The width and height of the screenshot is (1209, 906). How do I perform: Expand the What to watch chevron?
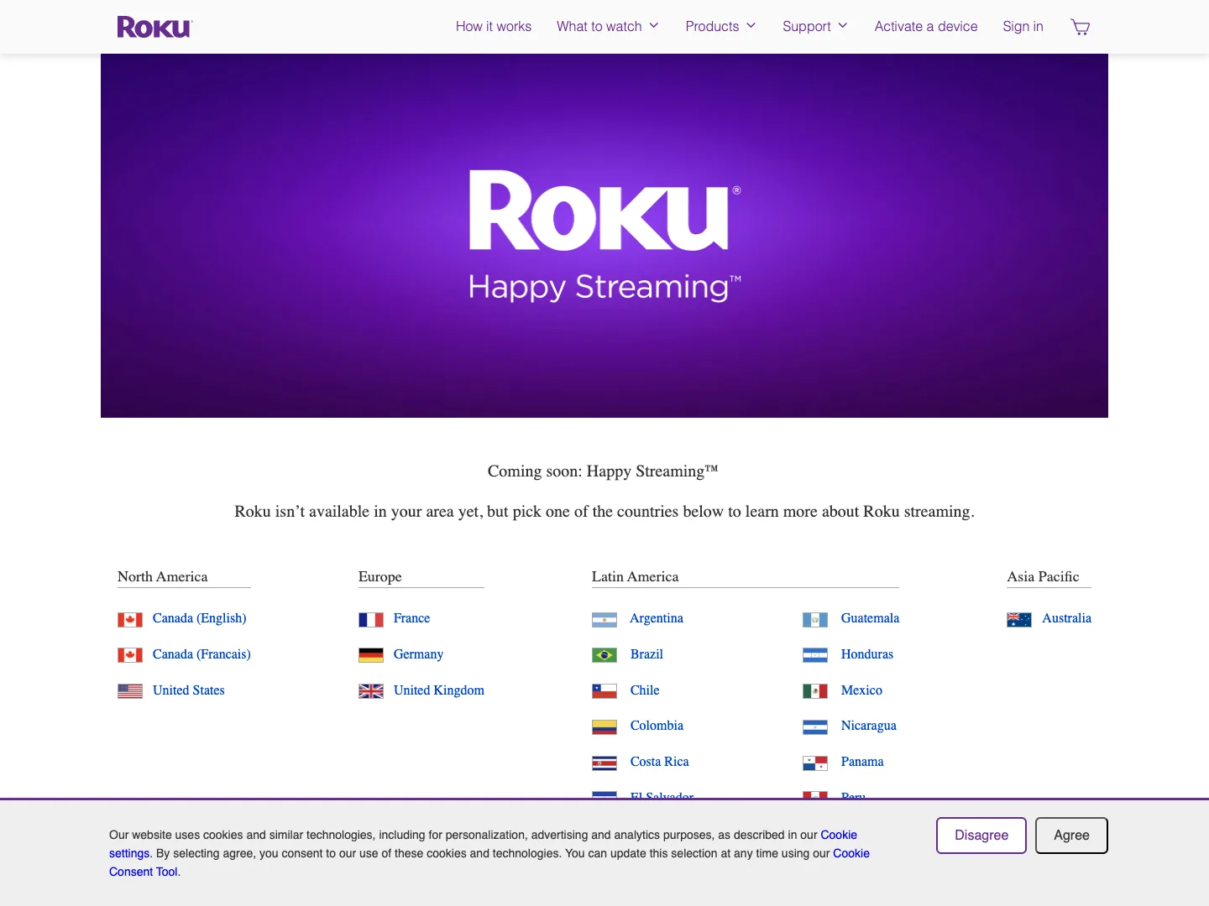[654, 26]
